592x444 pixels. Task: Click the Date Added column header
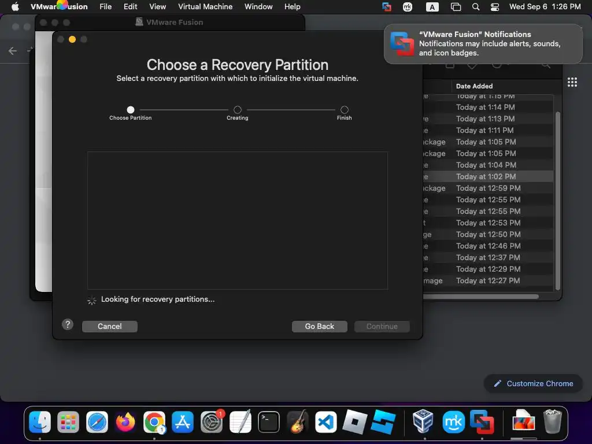pyautogui.click(x=474, y=86)
